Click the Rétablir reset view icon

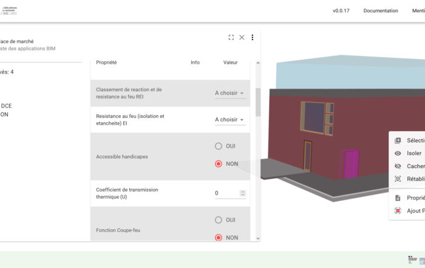pos(398,179)
